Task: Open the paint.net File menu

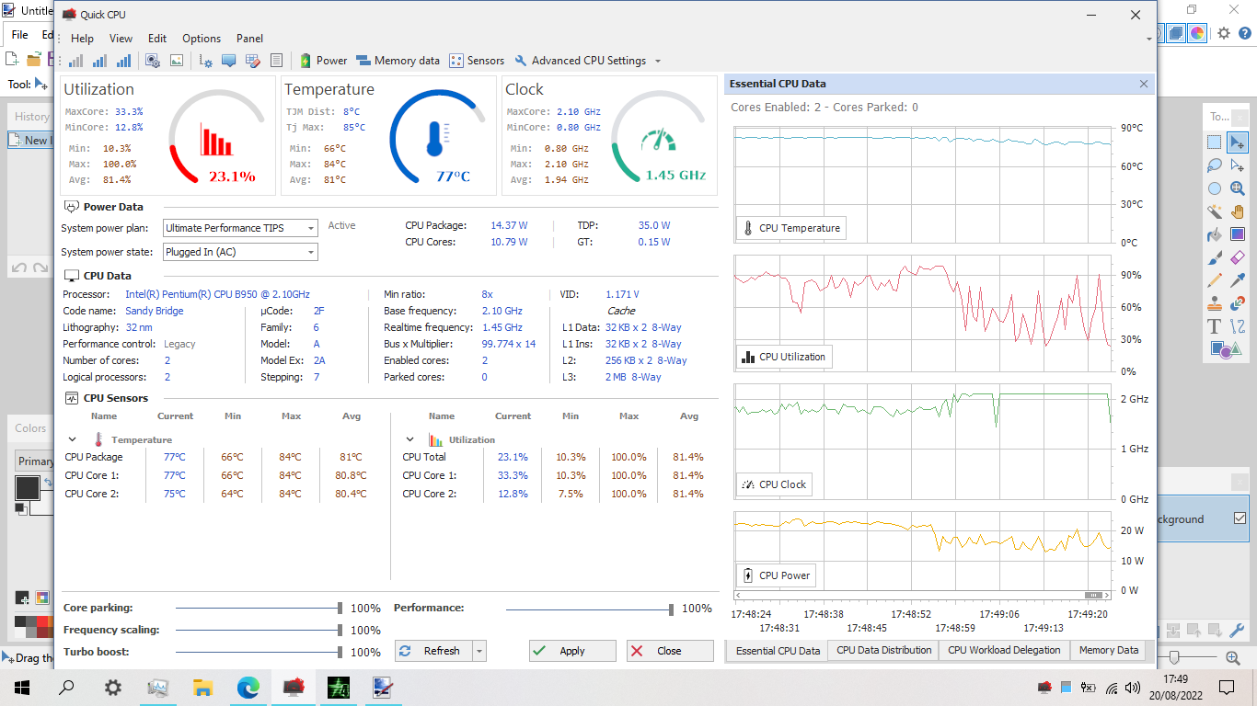Action: tap(19, 35)
